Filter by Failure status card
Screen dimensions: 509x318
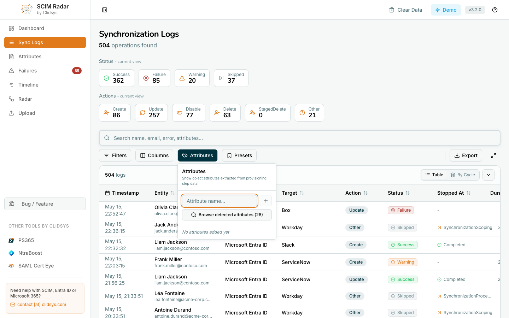[x=154, y=78]
